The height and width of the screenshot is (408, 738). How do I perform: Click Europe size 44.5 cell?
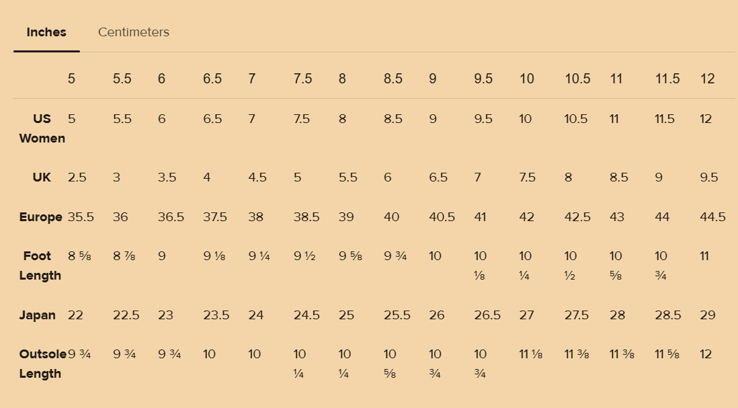[x=712, y=217]
